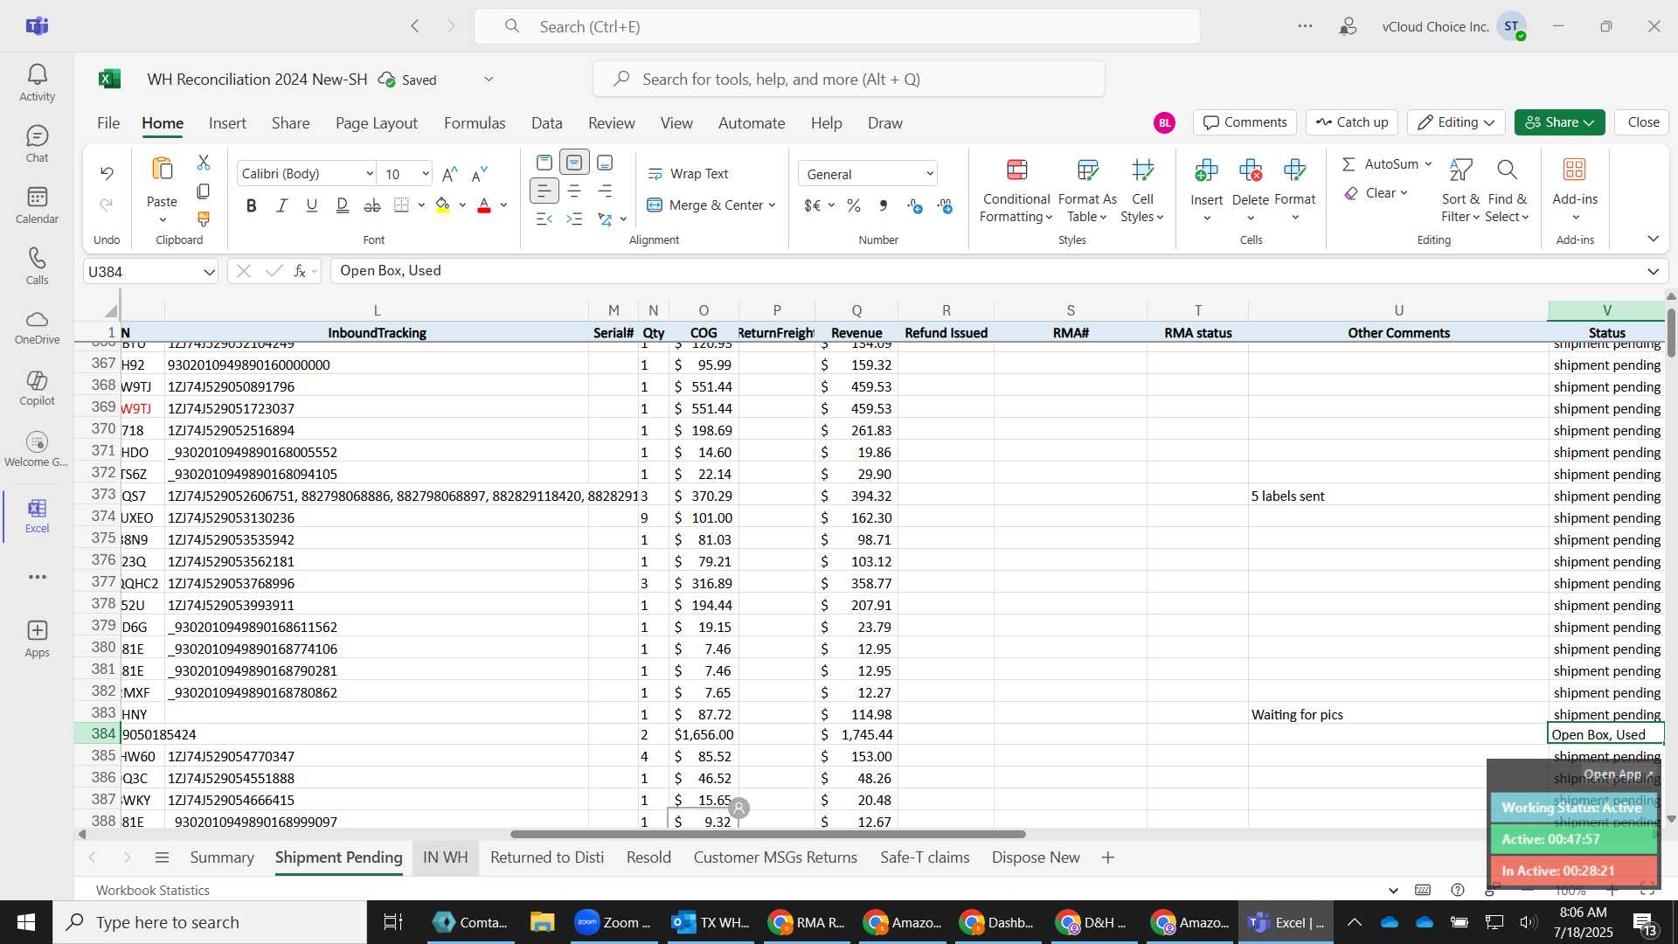Viewport: 1678px width, 944px height.
Task: Increase font size with the grow-font icon
Action: [450, 174]
